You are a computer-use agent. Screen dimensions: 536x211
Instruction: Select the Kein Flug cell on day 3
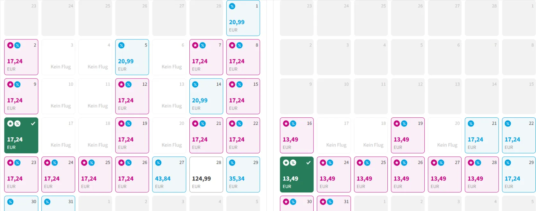(58, 57)
